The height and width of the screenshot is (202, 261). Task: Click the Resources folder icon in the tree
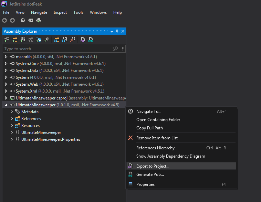pos(18,126)
